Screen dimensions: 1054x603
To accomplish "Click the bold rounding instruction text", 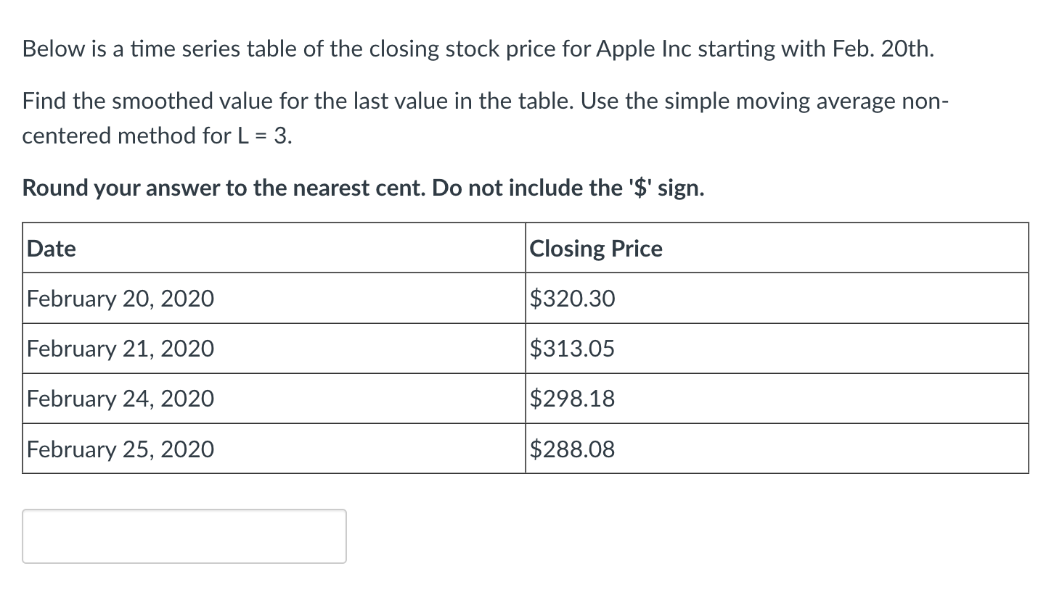I will click(x=363, y=188).
